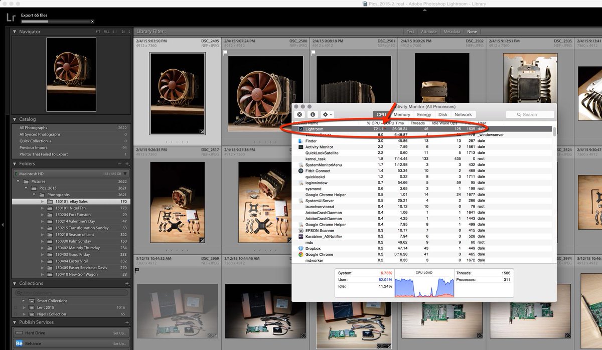Click the Publish Services plus icon
This screenshot has width=602, height=350.
coord(127,322)
